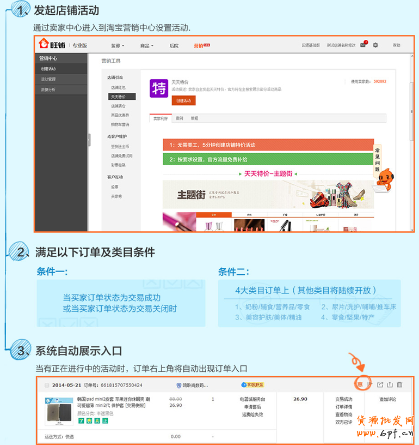Viewport: 419px width, 445px height.
Task: Click the order date 2014-05-21
Action: pos(66,385)
